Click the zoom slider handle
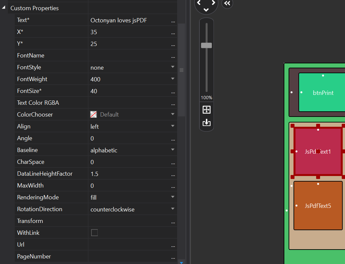The width and height of the screenshot is (345, 264). tap(206, 45)
